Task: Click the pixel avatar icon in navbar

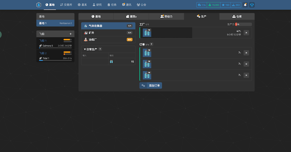Action: tap(252, 5)
